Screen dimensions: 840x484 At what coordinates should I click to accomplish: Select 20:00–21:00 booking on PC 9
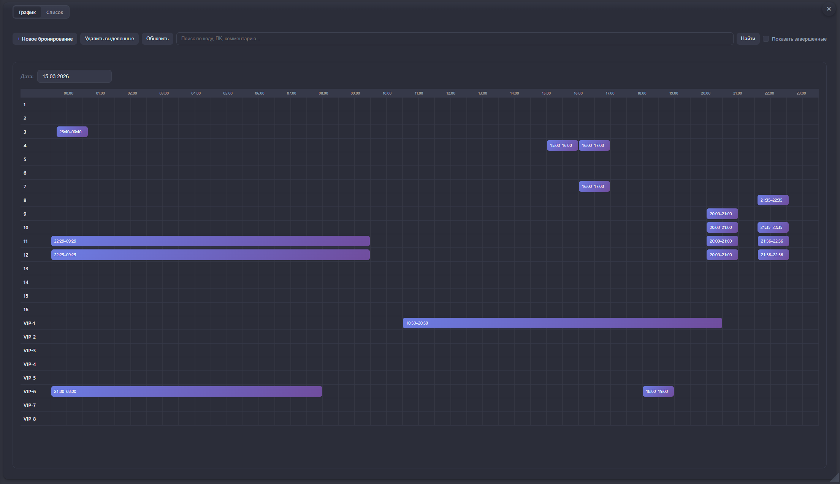[x=722, y=214]
